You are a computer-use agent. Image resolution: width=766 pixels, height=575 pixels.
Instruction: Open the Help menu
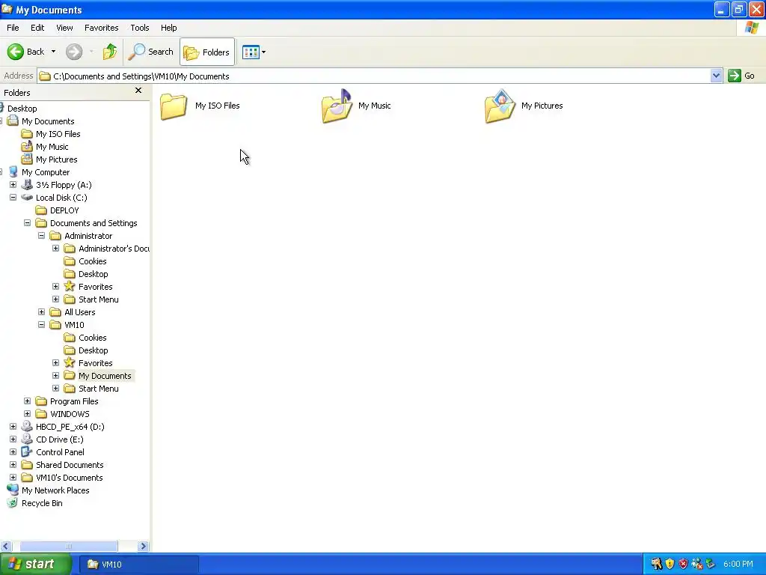(x=168, y=28)
